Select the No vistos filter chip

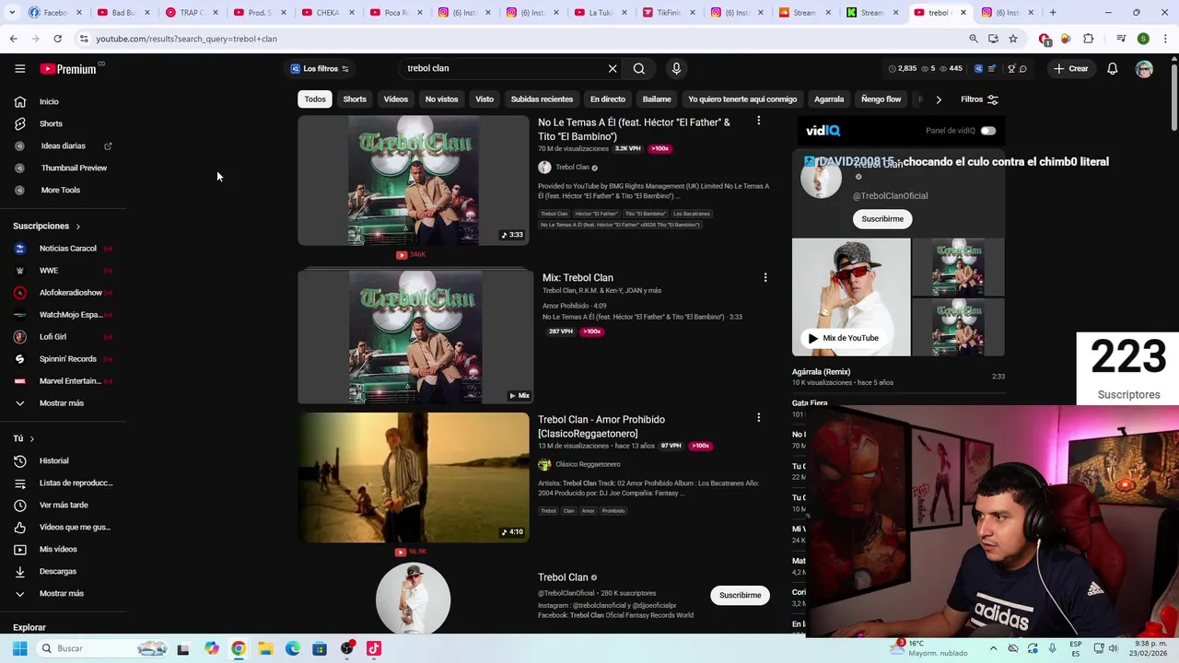click(x=441, y=99)
